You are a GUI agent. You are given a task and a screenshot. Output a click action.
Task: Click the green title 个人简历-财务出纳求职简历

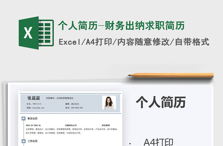121,26
